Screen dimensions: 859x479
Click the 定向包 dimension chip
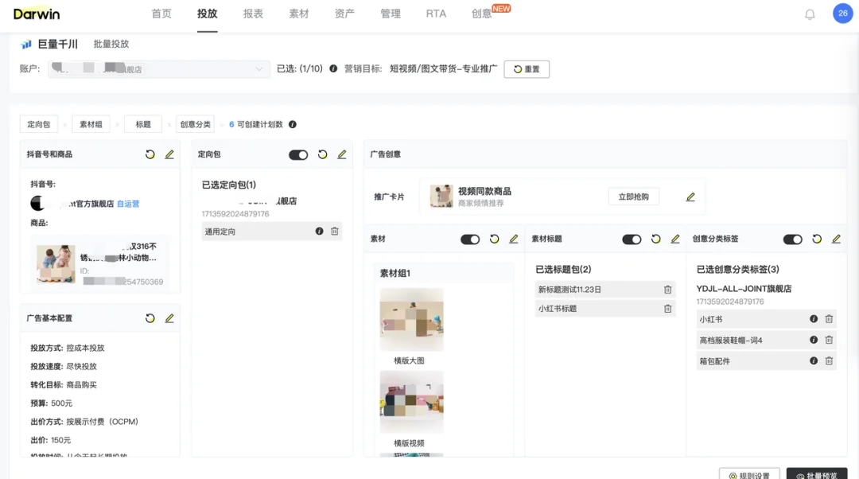click(38, 124)
